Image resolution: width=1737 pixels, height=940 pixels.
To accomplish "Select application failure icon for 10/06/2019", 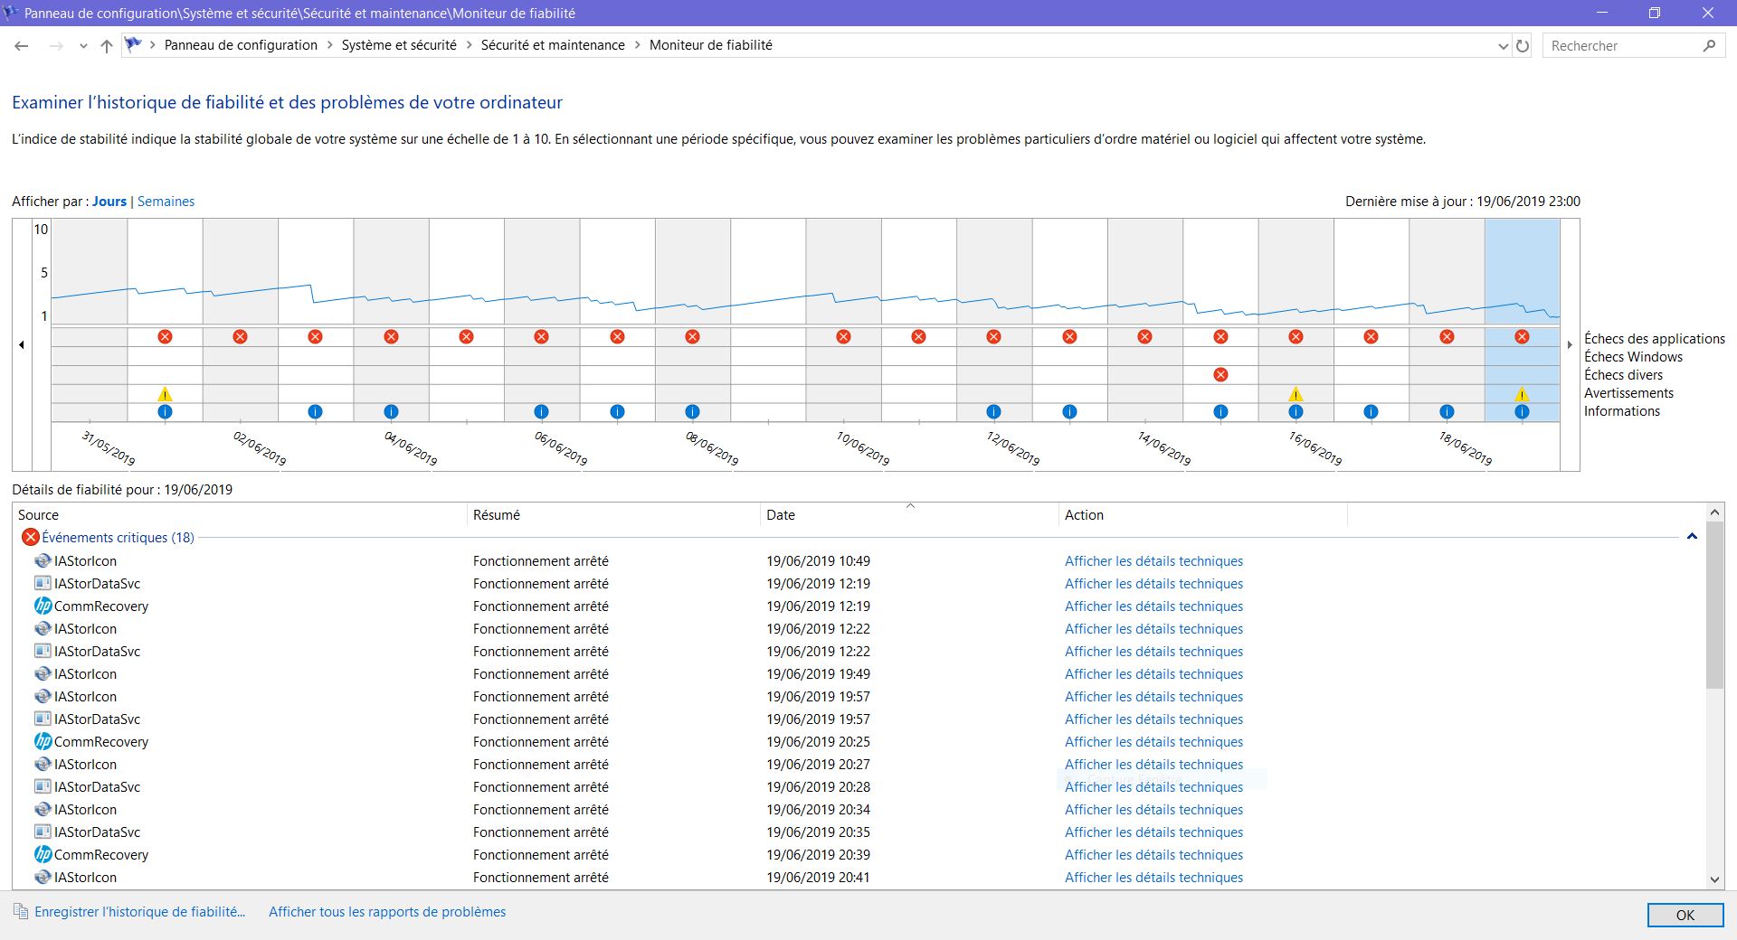I will [x=843, y=336].
